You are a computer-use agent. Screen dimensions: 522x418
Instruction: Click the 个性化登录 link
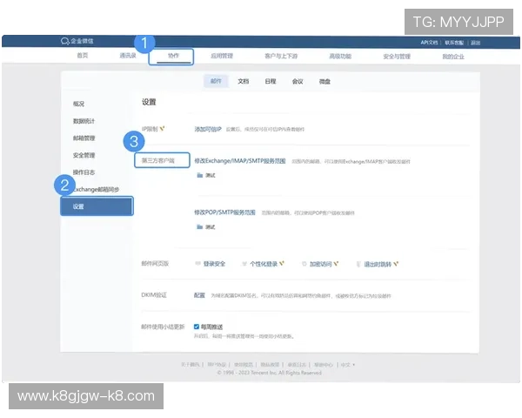click(264, 264)
